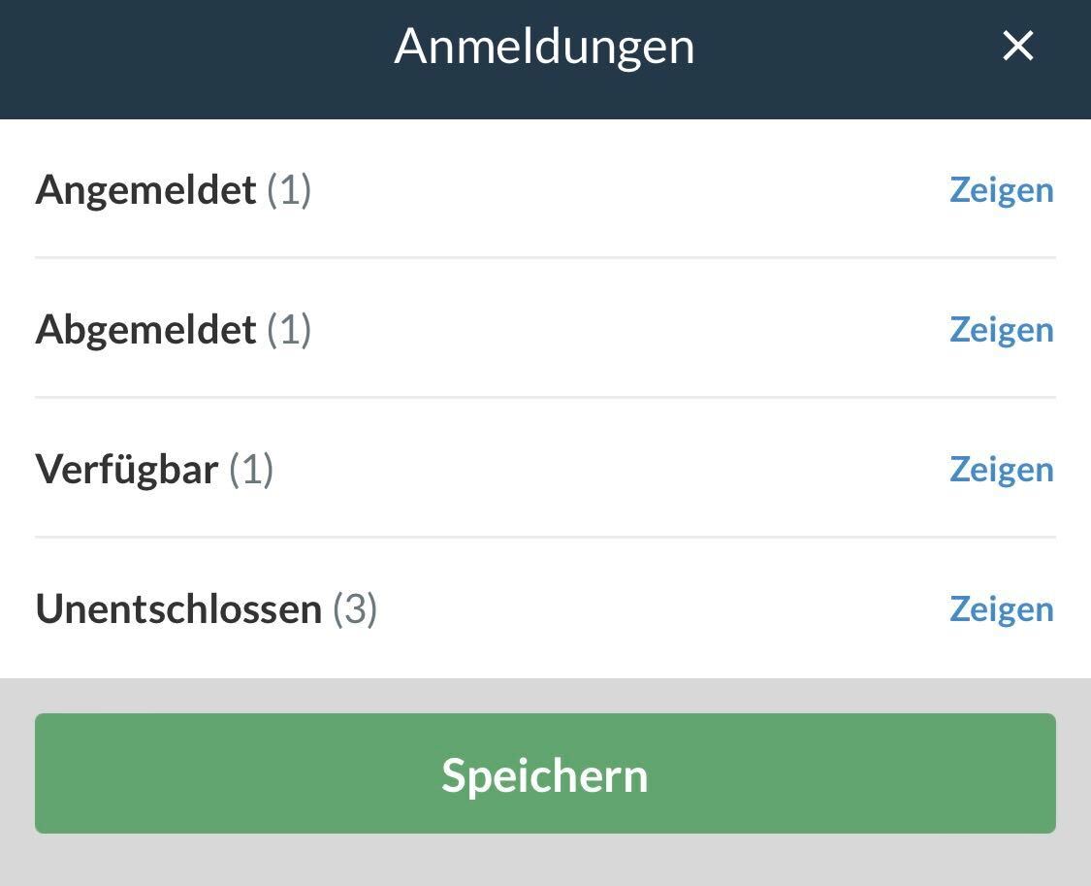Close the Anmeldungen dialog with the X

click(1017, 46)
